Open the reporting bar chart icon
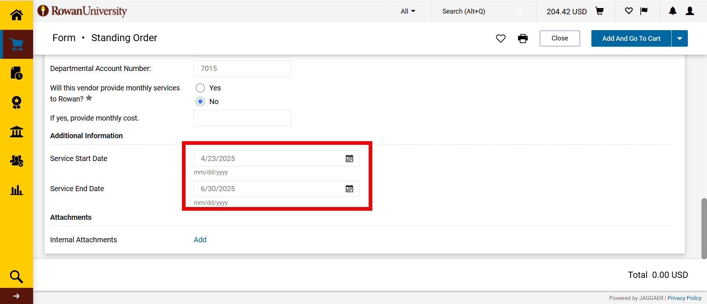Screen dimensions: 707x304 [16, 190]
